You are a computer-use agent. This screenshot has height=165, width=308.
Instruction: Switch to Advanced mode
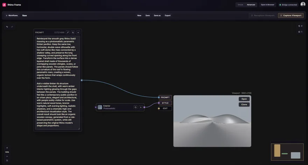[x=251, y=5]
